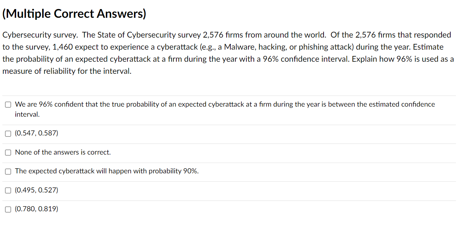Click the cyberattack probability 90% answer text
The width and height of the screenshot is (464, 227).
click(107, 171)
